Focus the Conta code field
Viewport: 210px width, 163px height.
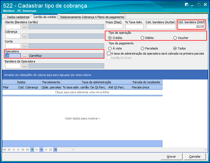coord(13,46)
